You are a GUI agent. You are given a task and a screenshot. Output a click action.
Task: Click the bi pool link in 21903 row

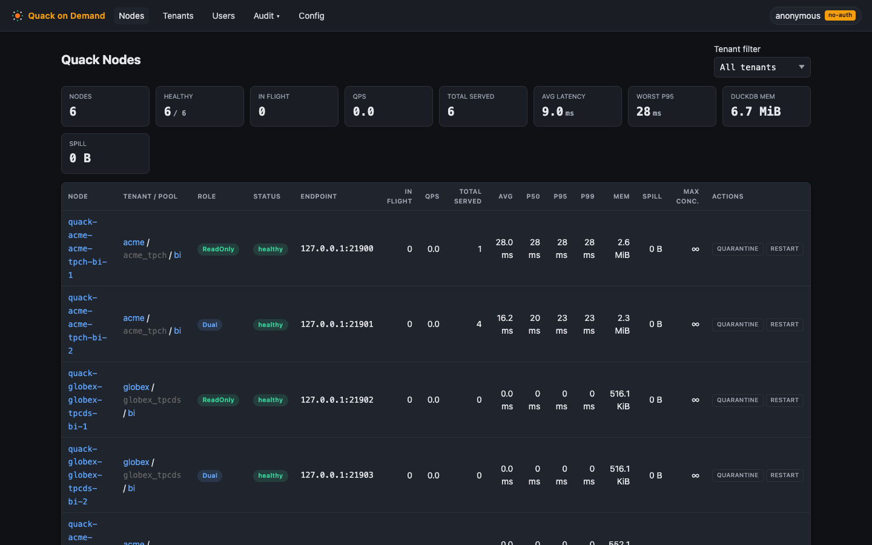[131, 488]
